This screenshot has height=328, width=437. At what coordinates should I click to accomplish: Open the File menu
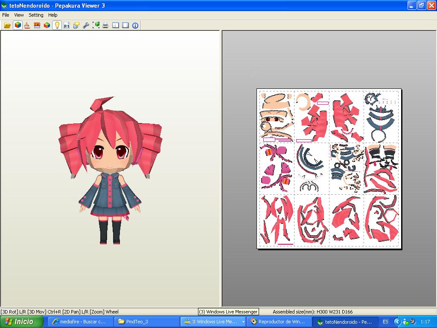6,15
